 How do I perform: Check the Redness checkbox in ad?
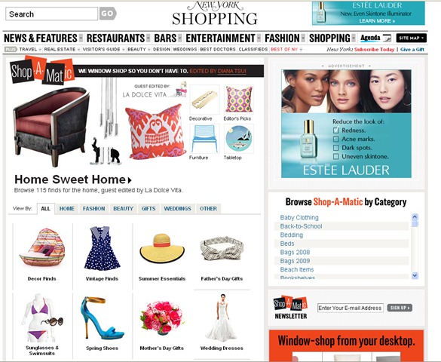tap(335, 130)
